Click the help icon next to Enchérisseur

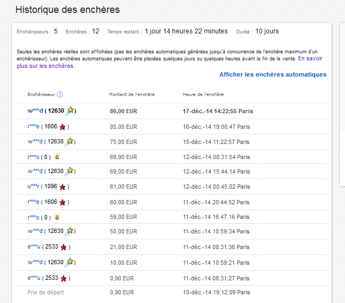pos(60,94)
